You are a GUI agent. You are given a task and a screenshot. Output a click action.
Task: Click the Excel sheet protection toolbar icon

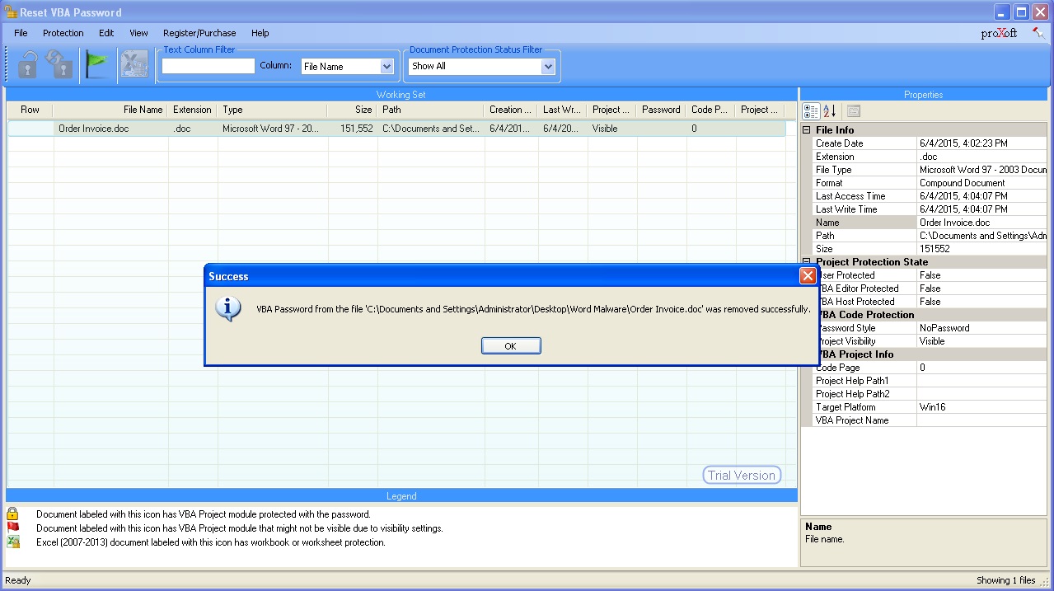click(134, 64)
